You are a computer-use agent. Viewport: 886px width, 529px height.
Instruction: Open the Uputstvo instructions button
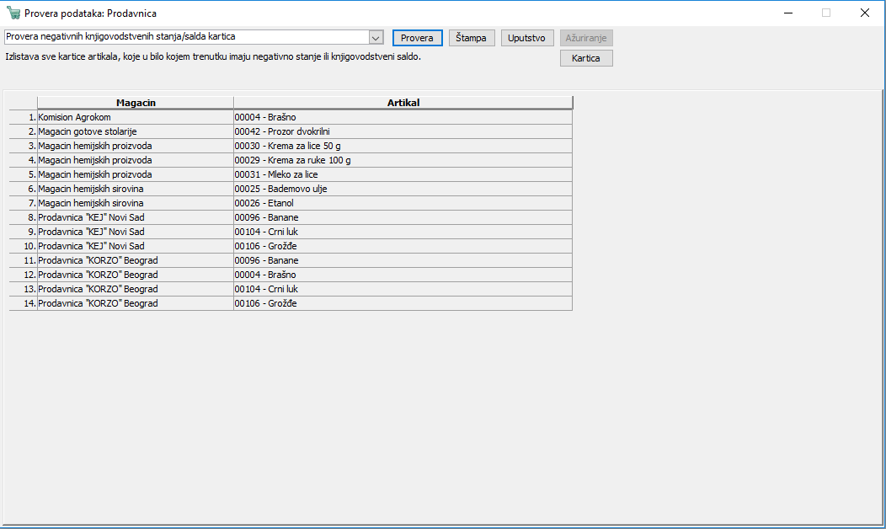[526, 38]
